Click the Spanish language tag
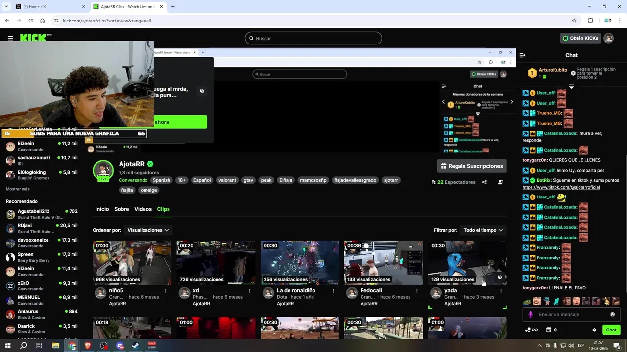 [x=161, y=180]
